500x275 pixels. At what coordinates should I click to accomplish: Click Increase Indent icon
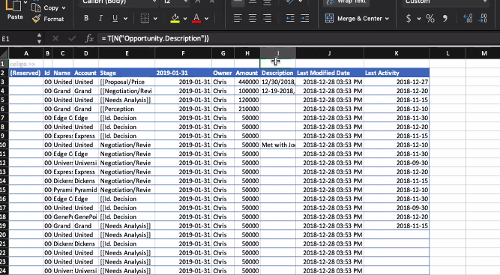[305, 18]
